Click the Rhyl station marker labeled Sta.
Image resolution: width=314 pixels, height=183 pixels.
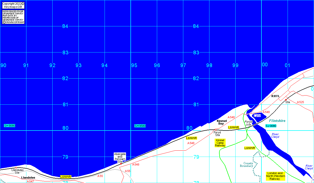(288, 102)
